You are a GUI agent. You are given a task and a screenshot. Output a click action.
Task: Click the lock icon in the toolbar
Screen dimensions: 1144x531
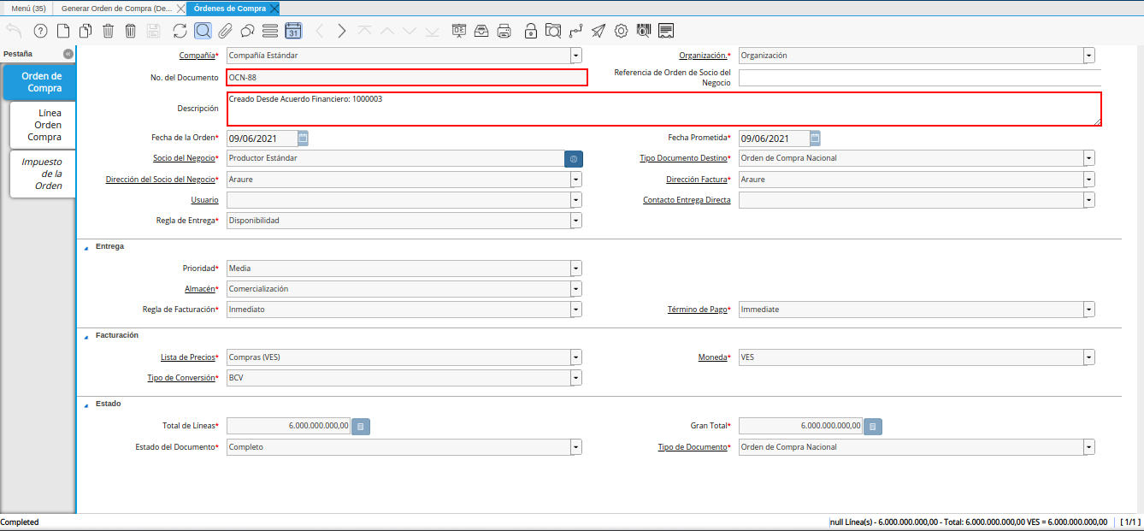pos(531,31)
